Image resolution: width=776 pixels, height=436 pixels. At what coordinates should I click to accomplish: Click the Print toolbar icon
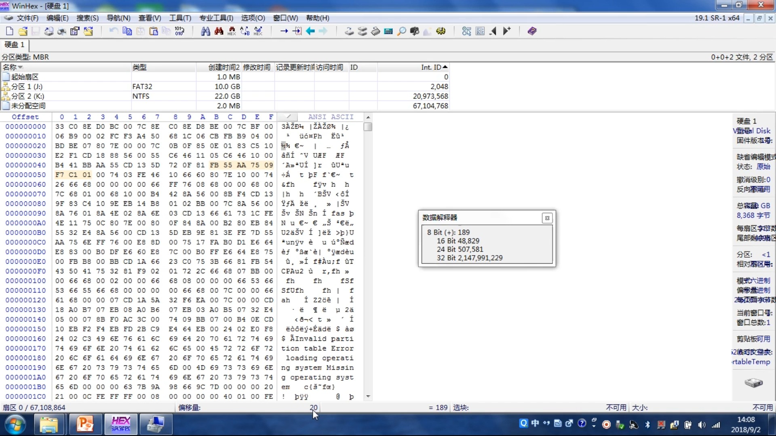tap(61, 31)
